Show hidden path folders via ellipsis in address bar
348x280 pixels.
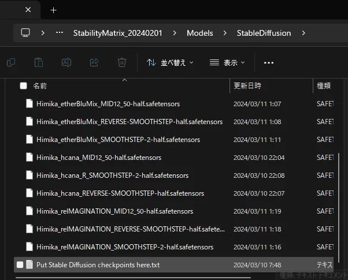click(x=60, y=32)
